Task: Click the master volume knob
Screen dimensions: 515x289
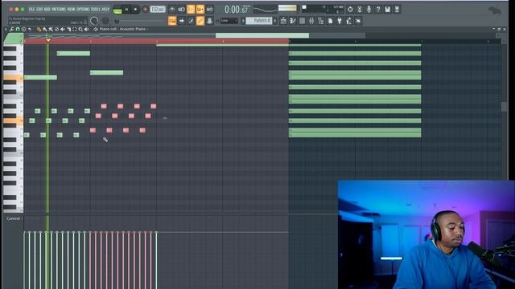Action: tap(94, 21)
